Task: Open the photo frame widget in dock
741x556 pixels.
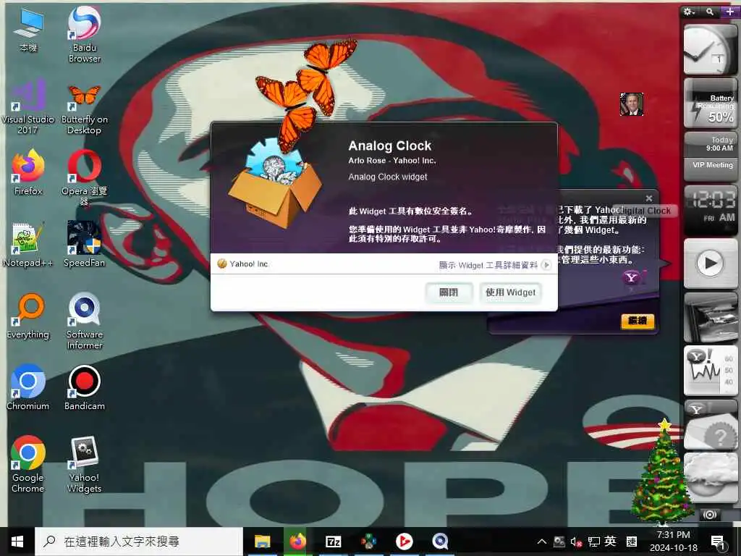Action: click(711, 317)
